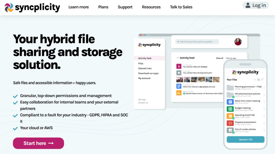Click Budget tracking file name

tap(243, 108)
